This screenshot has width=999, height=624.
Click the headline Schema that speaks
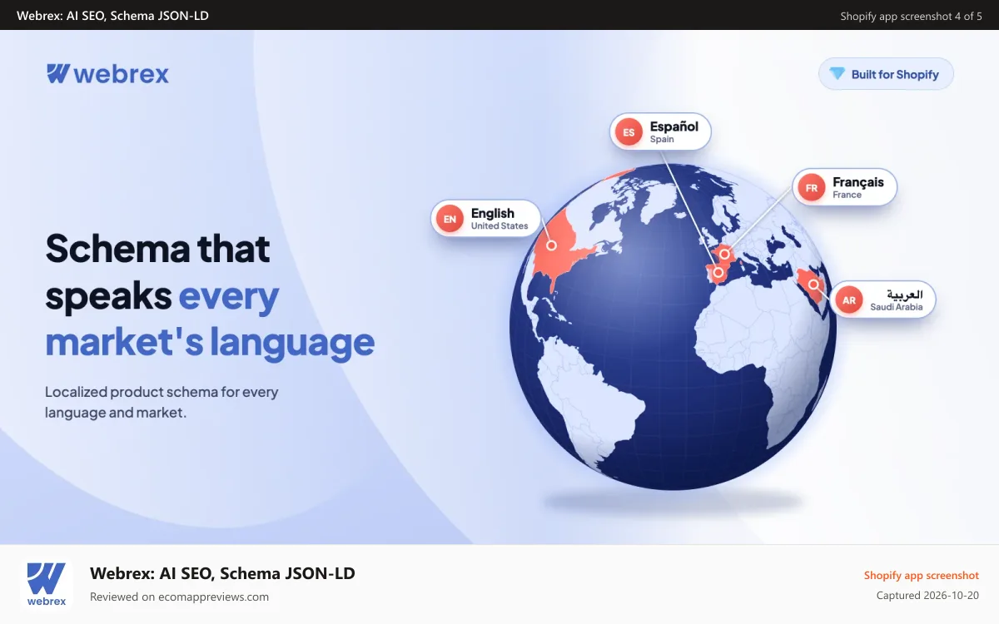pyautogui.click(x=158, y=272)
